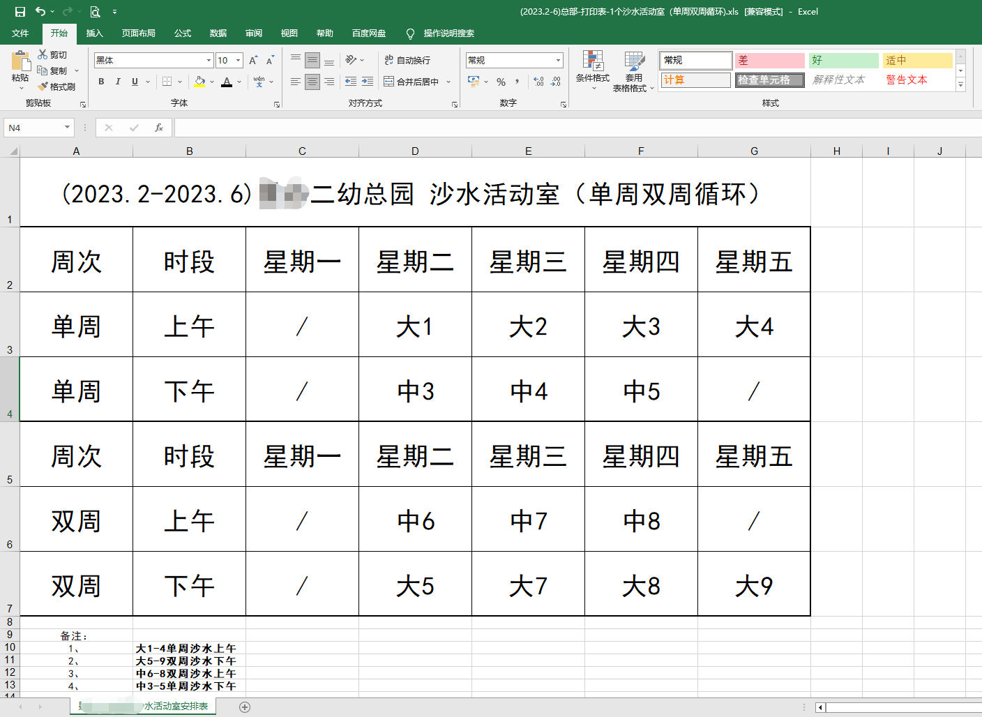Toggle 自动换行 wrap text

(407, 61)
